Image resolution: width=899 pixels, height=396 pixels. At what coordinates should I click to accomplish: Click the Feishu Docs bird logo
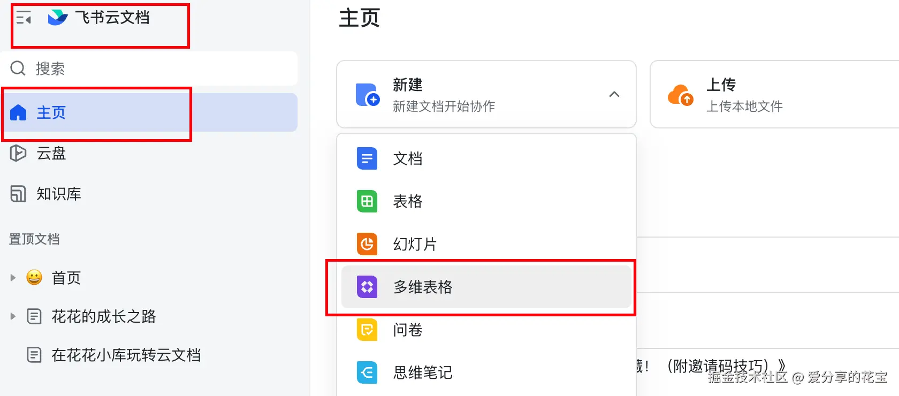tap(58, 18)
